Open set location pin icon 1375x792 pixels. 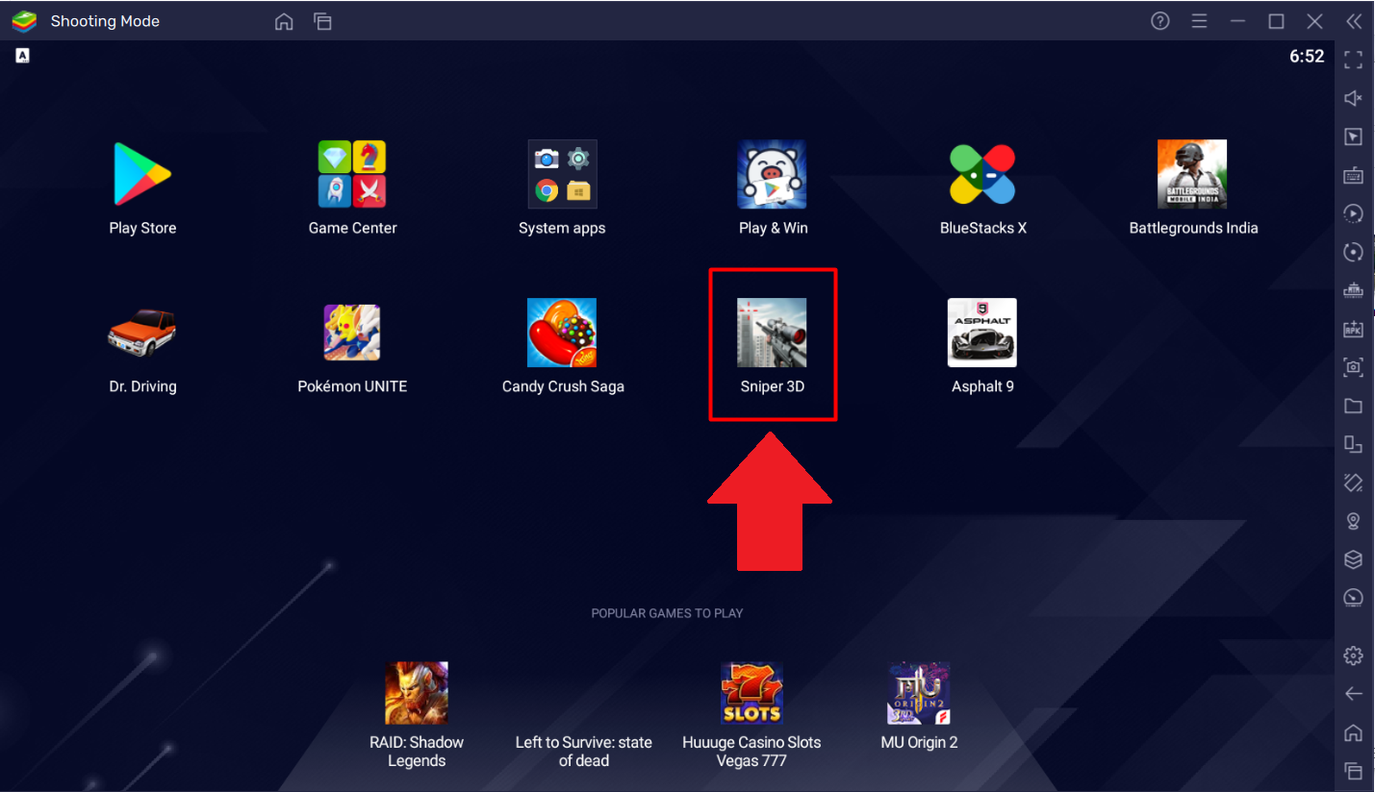(x=1353, y=521)
